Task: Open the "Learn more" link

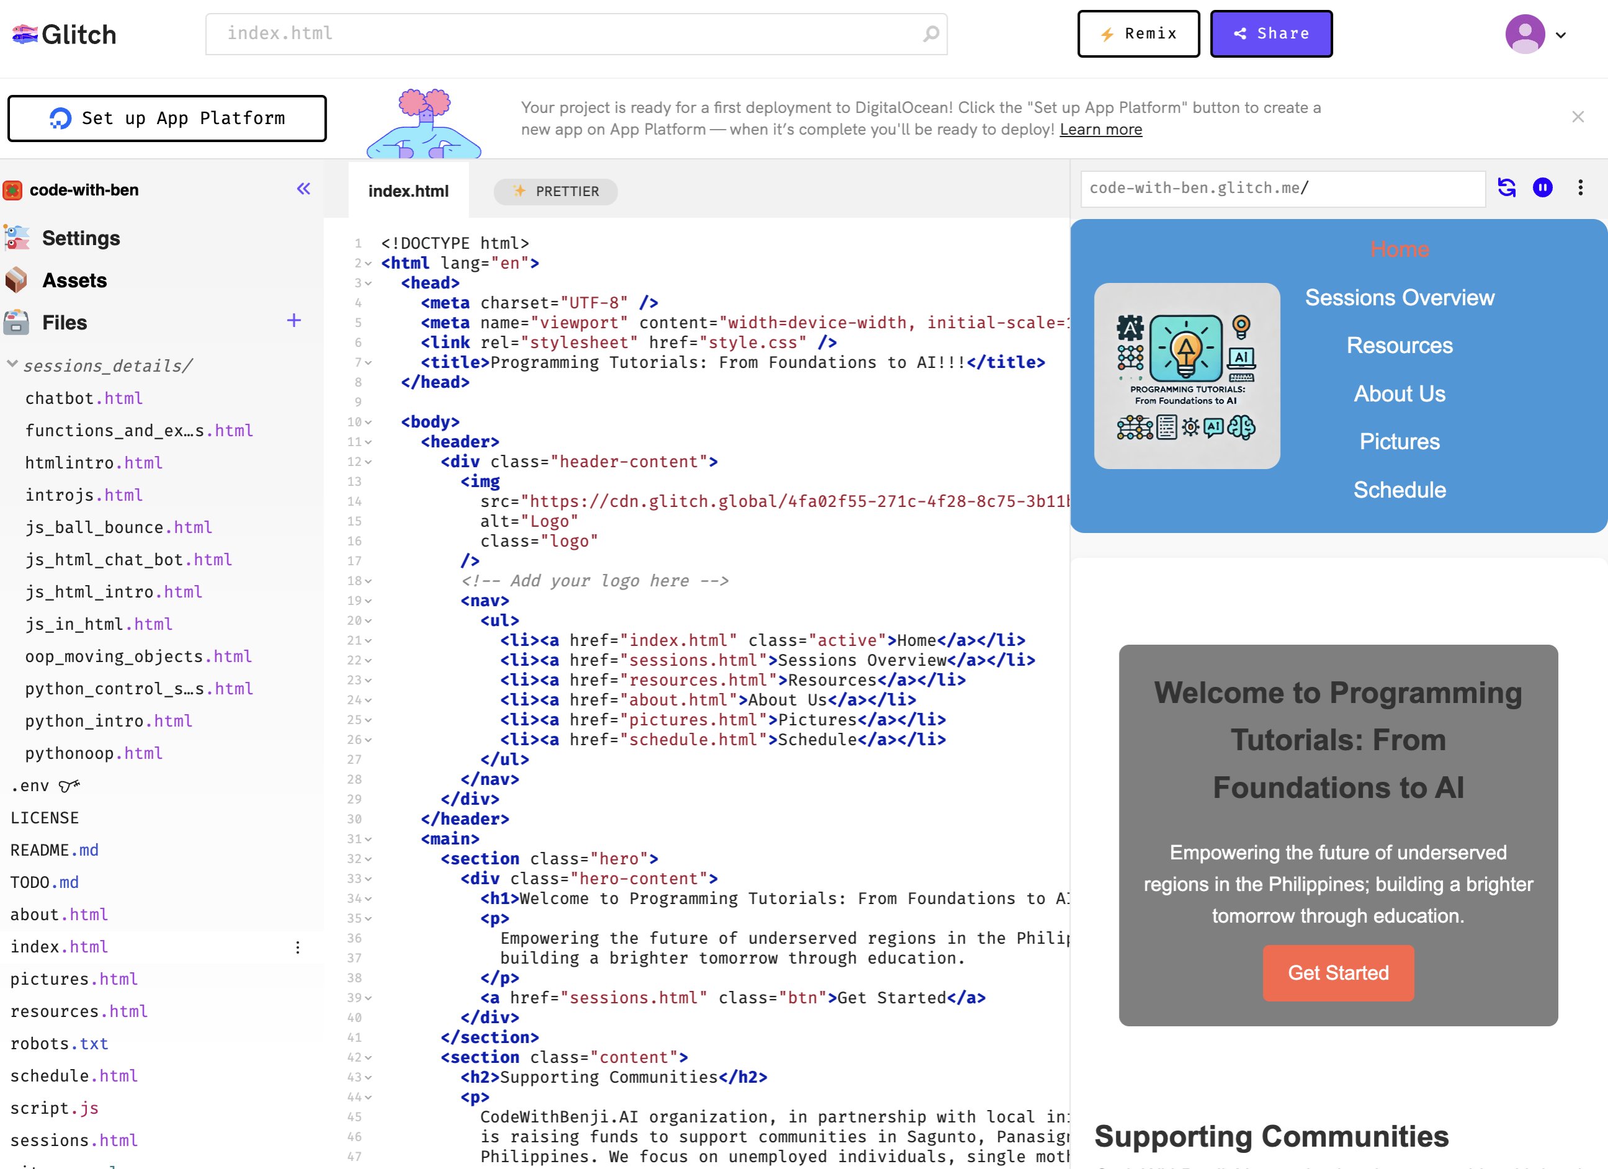Action: [x=1100, y=130]
